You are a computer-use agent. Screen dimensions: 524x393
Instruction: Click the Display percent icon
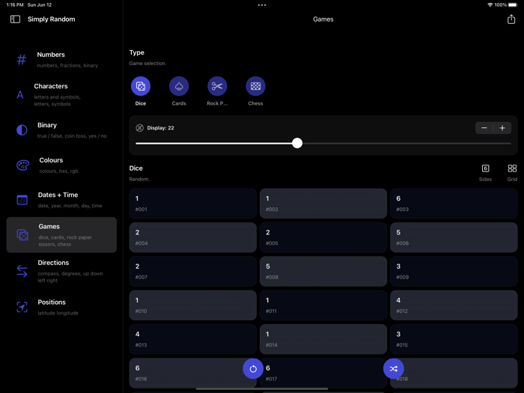coord(140,128)
